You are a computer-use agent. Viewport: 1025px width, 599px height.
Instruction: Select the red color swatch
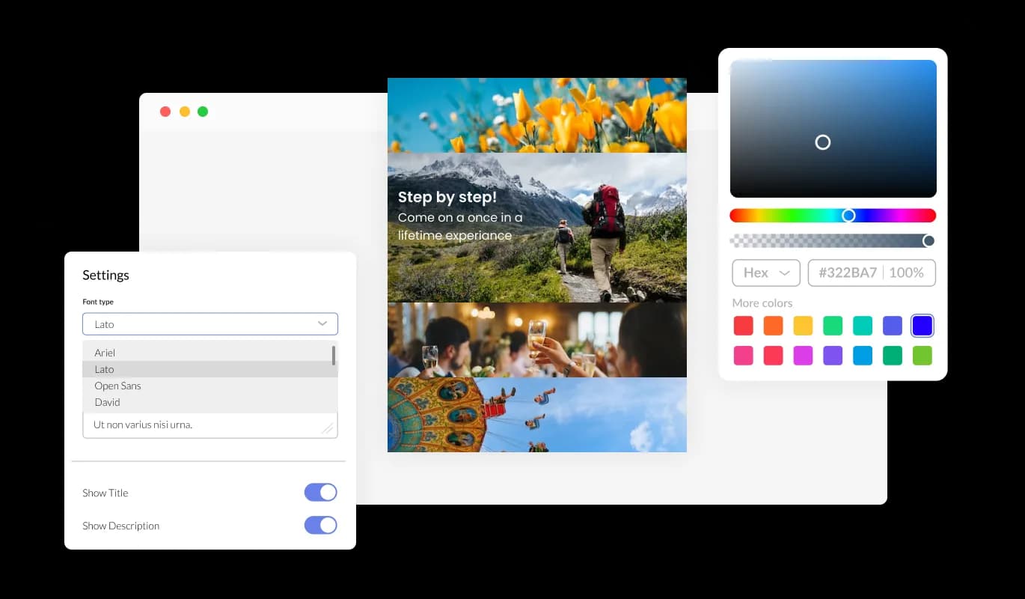point(743,326)
